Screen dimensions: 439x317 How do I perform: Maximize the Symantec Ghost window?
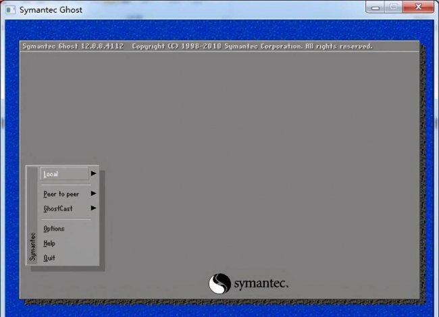394,7
